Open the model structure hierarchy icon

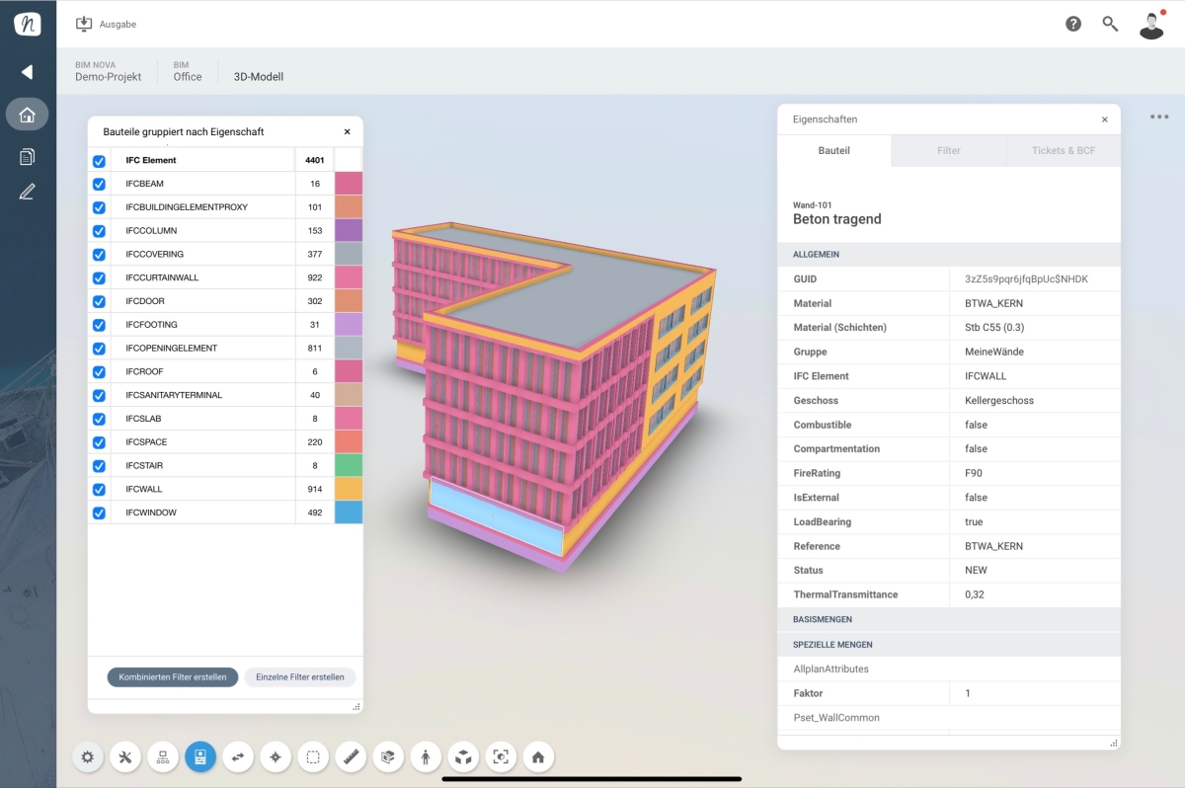tap(163, 757)
